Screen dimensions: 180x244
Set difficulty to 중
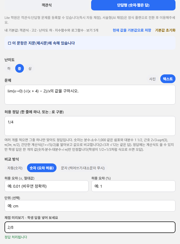19,68
